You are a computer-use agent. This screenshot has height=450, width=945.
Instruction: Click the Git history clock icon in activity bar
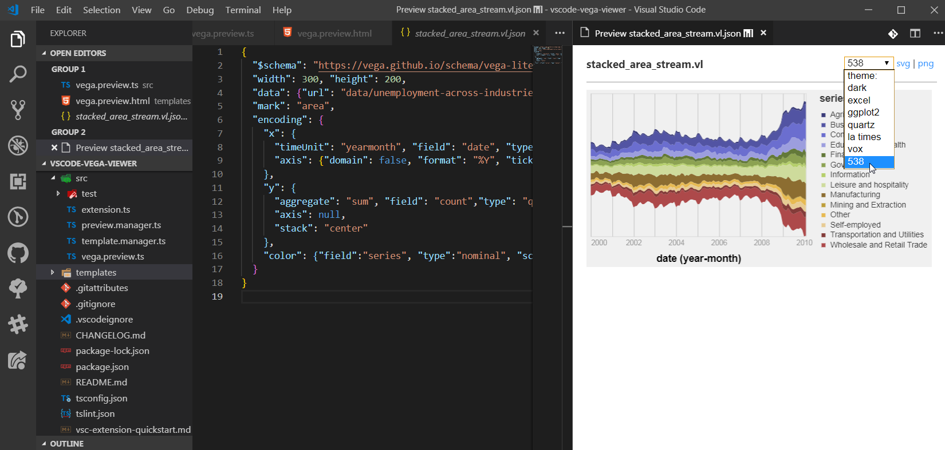click(x=18, y=217)
